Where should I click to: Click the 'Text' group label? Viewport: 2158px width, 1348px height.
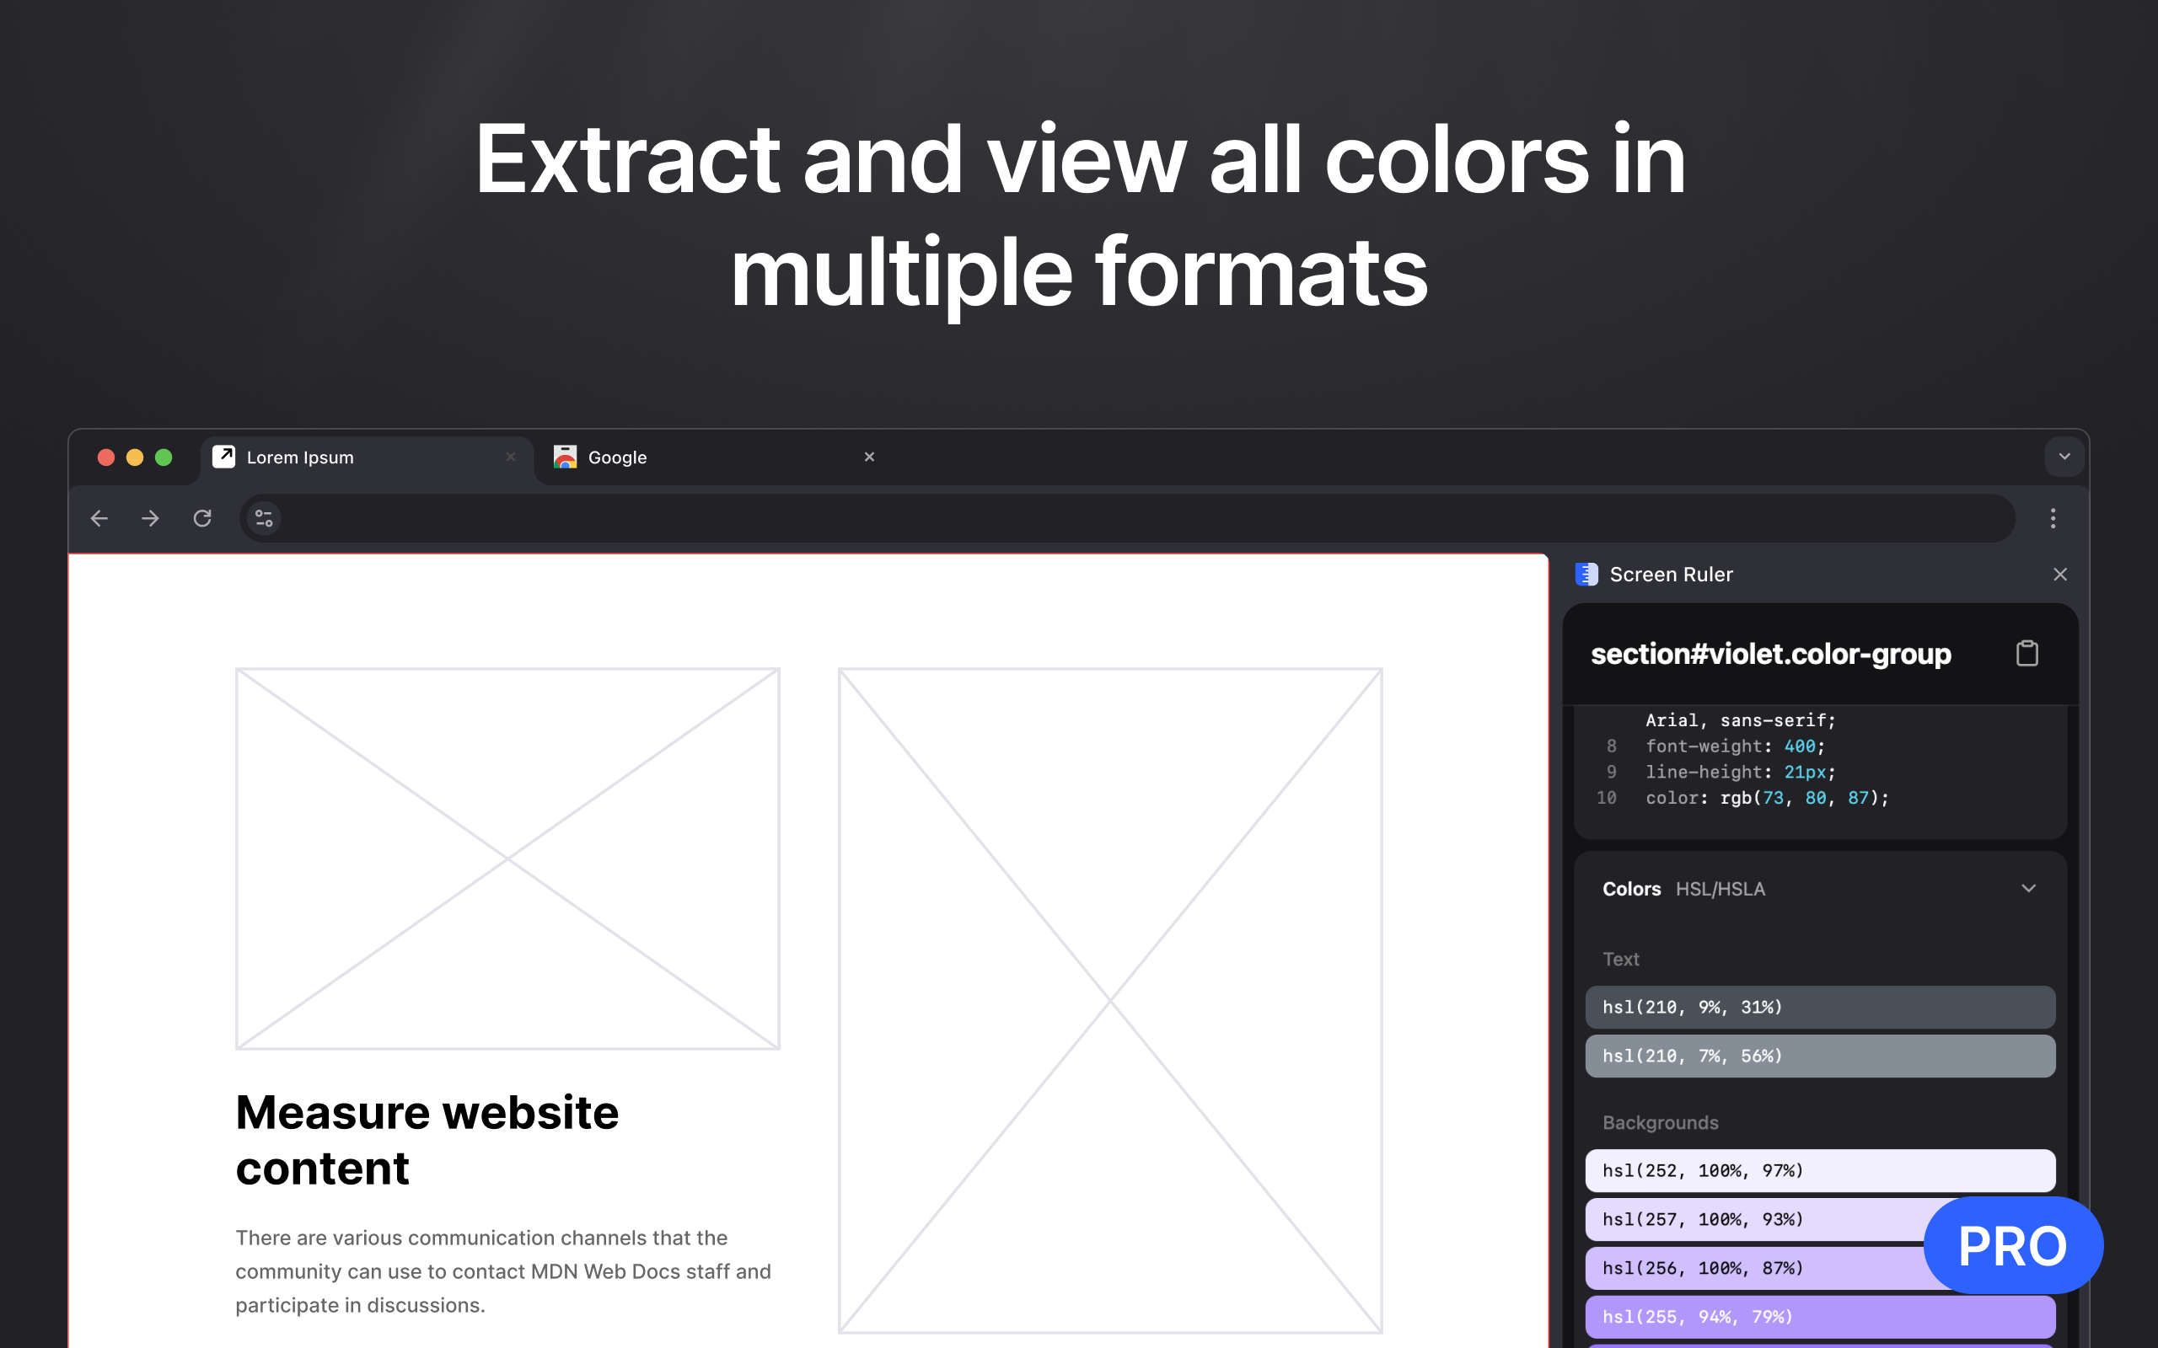point(1620,960)
